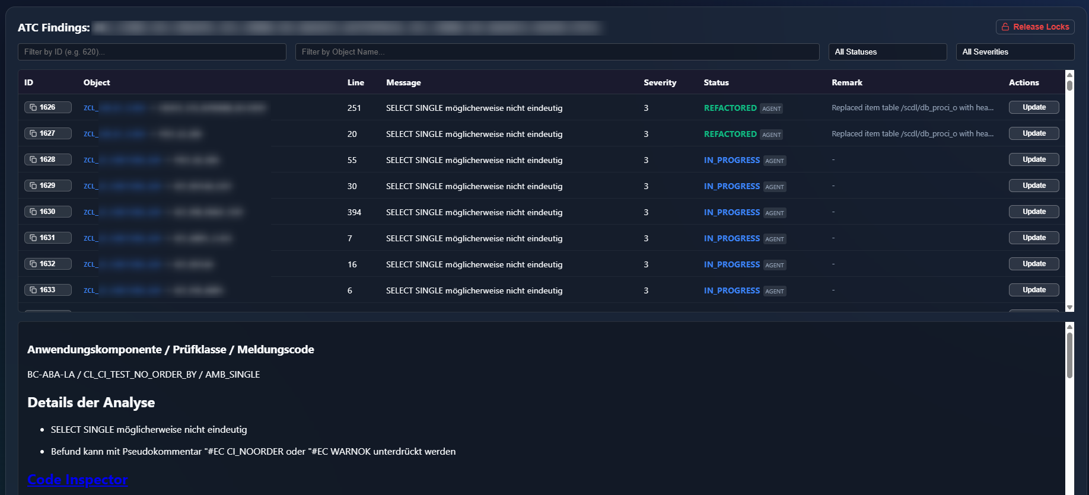The width and height of the screenshot is (1089, 495).
Task: Click the remark text in row 1626
Action: pos(912,108)
